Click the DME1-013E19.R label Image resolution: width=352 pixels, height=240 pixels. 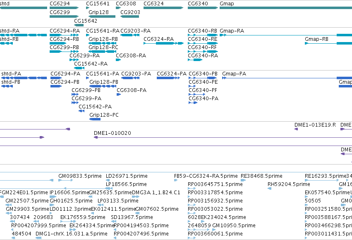pos(315,125)
